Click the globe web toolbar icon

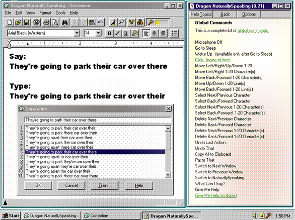pyautogui.click(x=36, y=23)
